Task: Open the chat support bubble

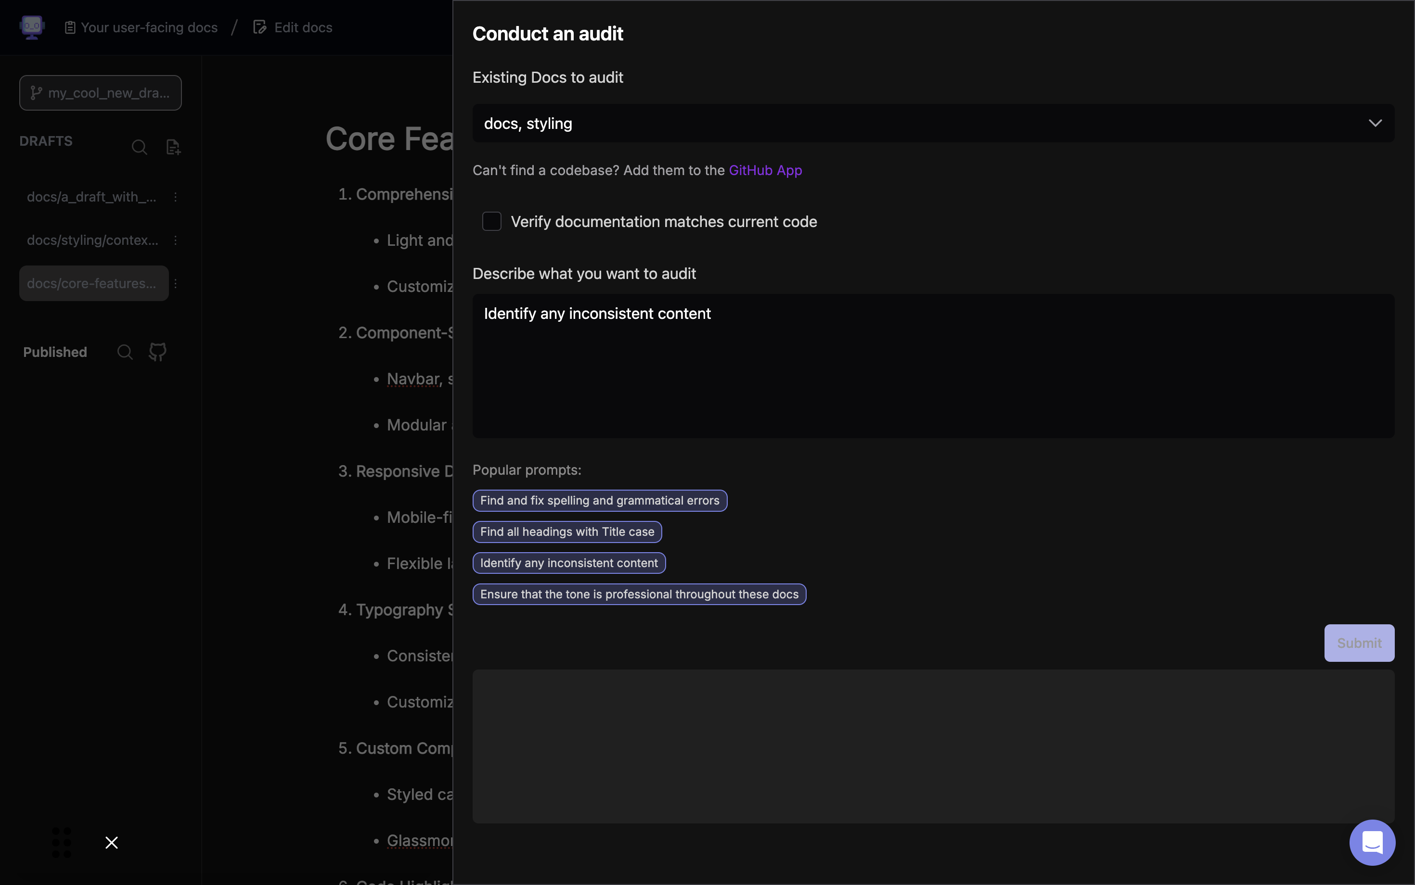Action: point(1372,842)
